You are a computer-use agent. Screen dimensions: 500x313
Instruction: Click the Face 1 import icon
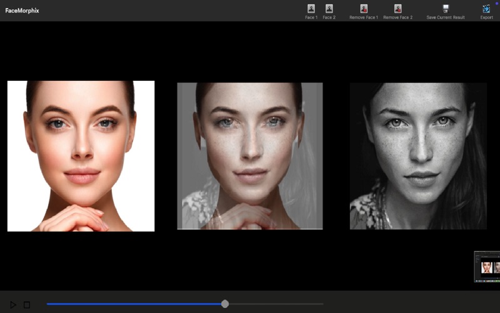[311, 9]
